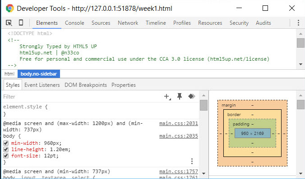Switch to the Elements tab

tap(47, 23)
